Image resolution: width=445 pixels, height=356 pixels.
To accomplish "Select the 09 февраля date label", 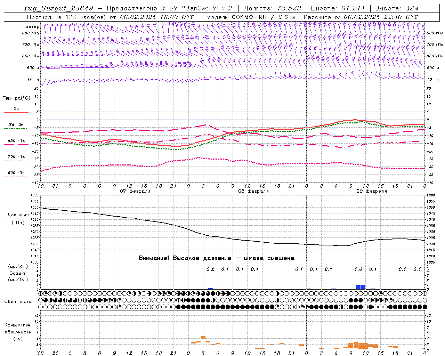I will click(x=372, y=191).
